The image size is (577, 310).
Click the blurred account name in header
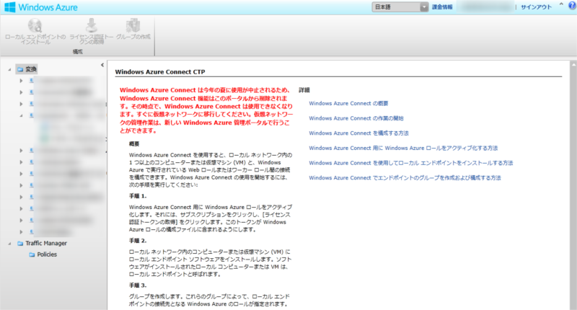click(485, 7)
